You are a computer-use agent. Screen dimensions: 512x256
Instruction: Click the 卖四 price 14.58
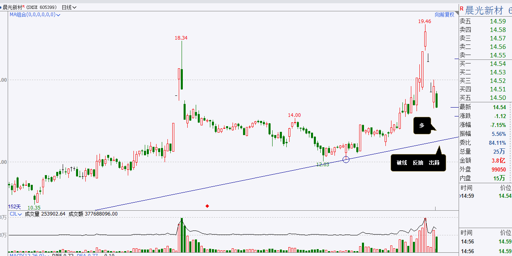point(497,30)
